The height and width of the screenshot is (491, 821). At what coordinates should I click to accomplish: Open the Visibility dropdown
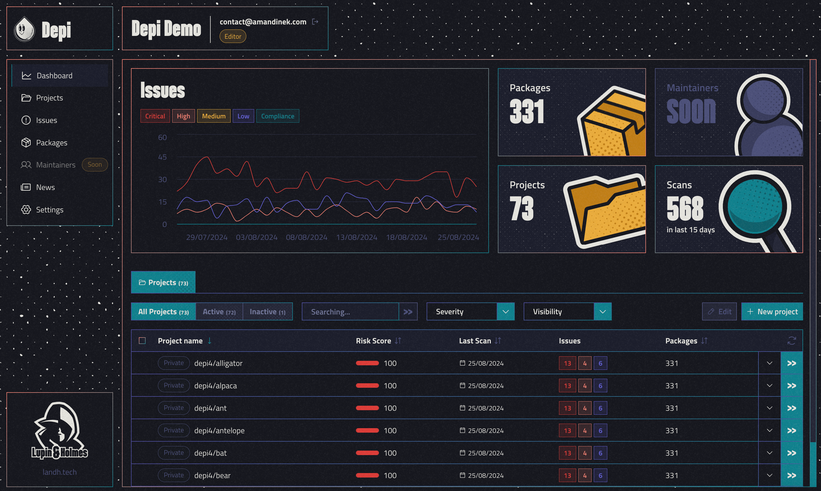click(x=567, y=312)
